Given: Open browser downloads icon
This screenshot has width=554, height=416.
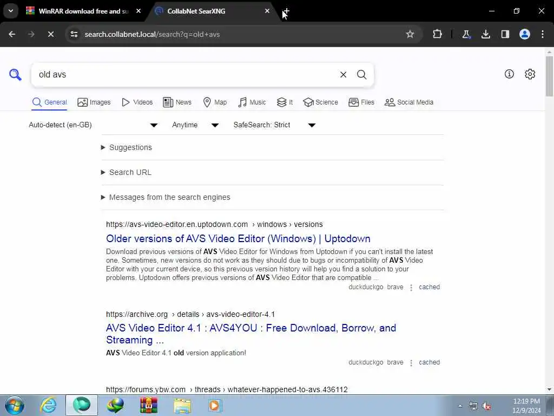Looking at the screenshot, I should point(486,34).
